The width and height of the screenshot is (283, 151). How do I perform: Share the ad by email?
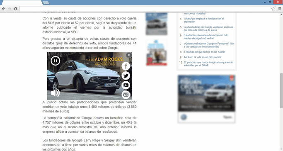pyautogui.click(x=126, y=95)
